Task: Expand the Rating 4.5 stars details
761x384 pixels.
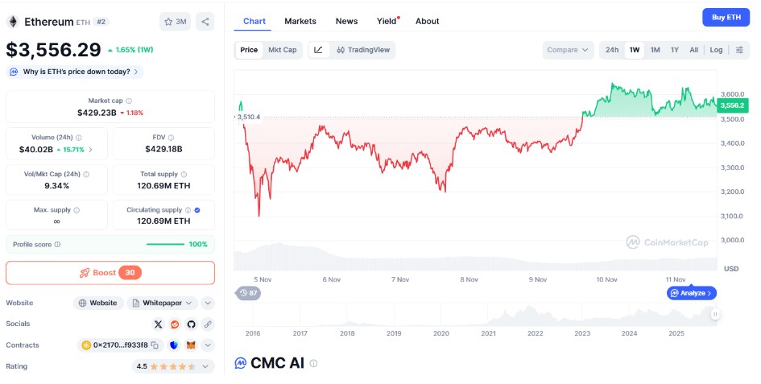Action: pyautogui.click(x=209, y=366)
